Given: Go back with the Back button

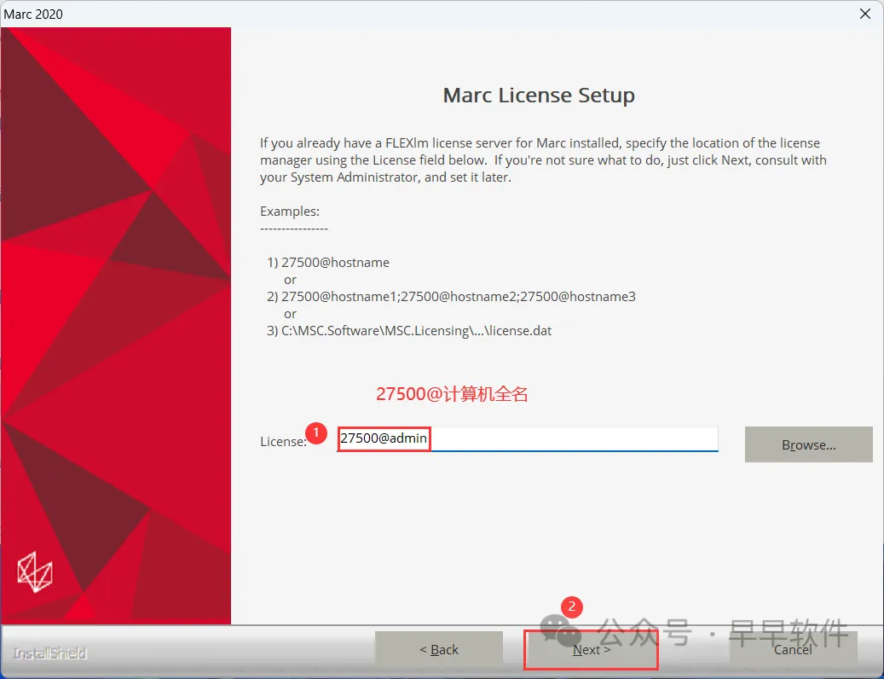Looking at the screenshot, I should click(x=439, y=650).
